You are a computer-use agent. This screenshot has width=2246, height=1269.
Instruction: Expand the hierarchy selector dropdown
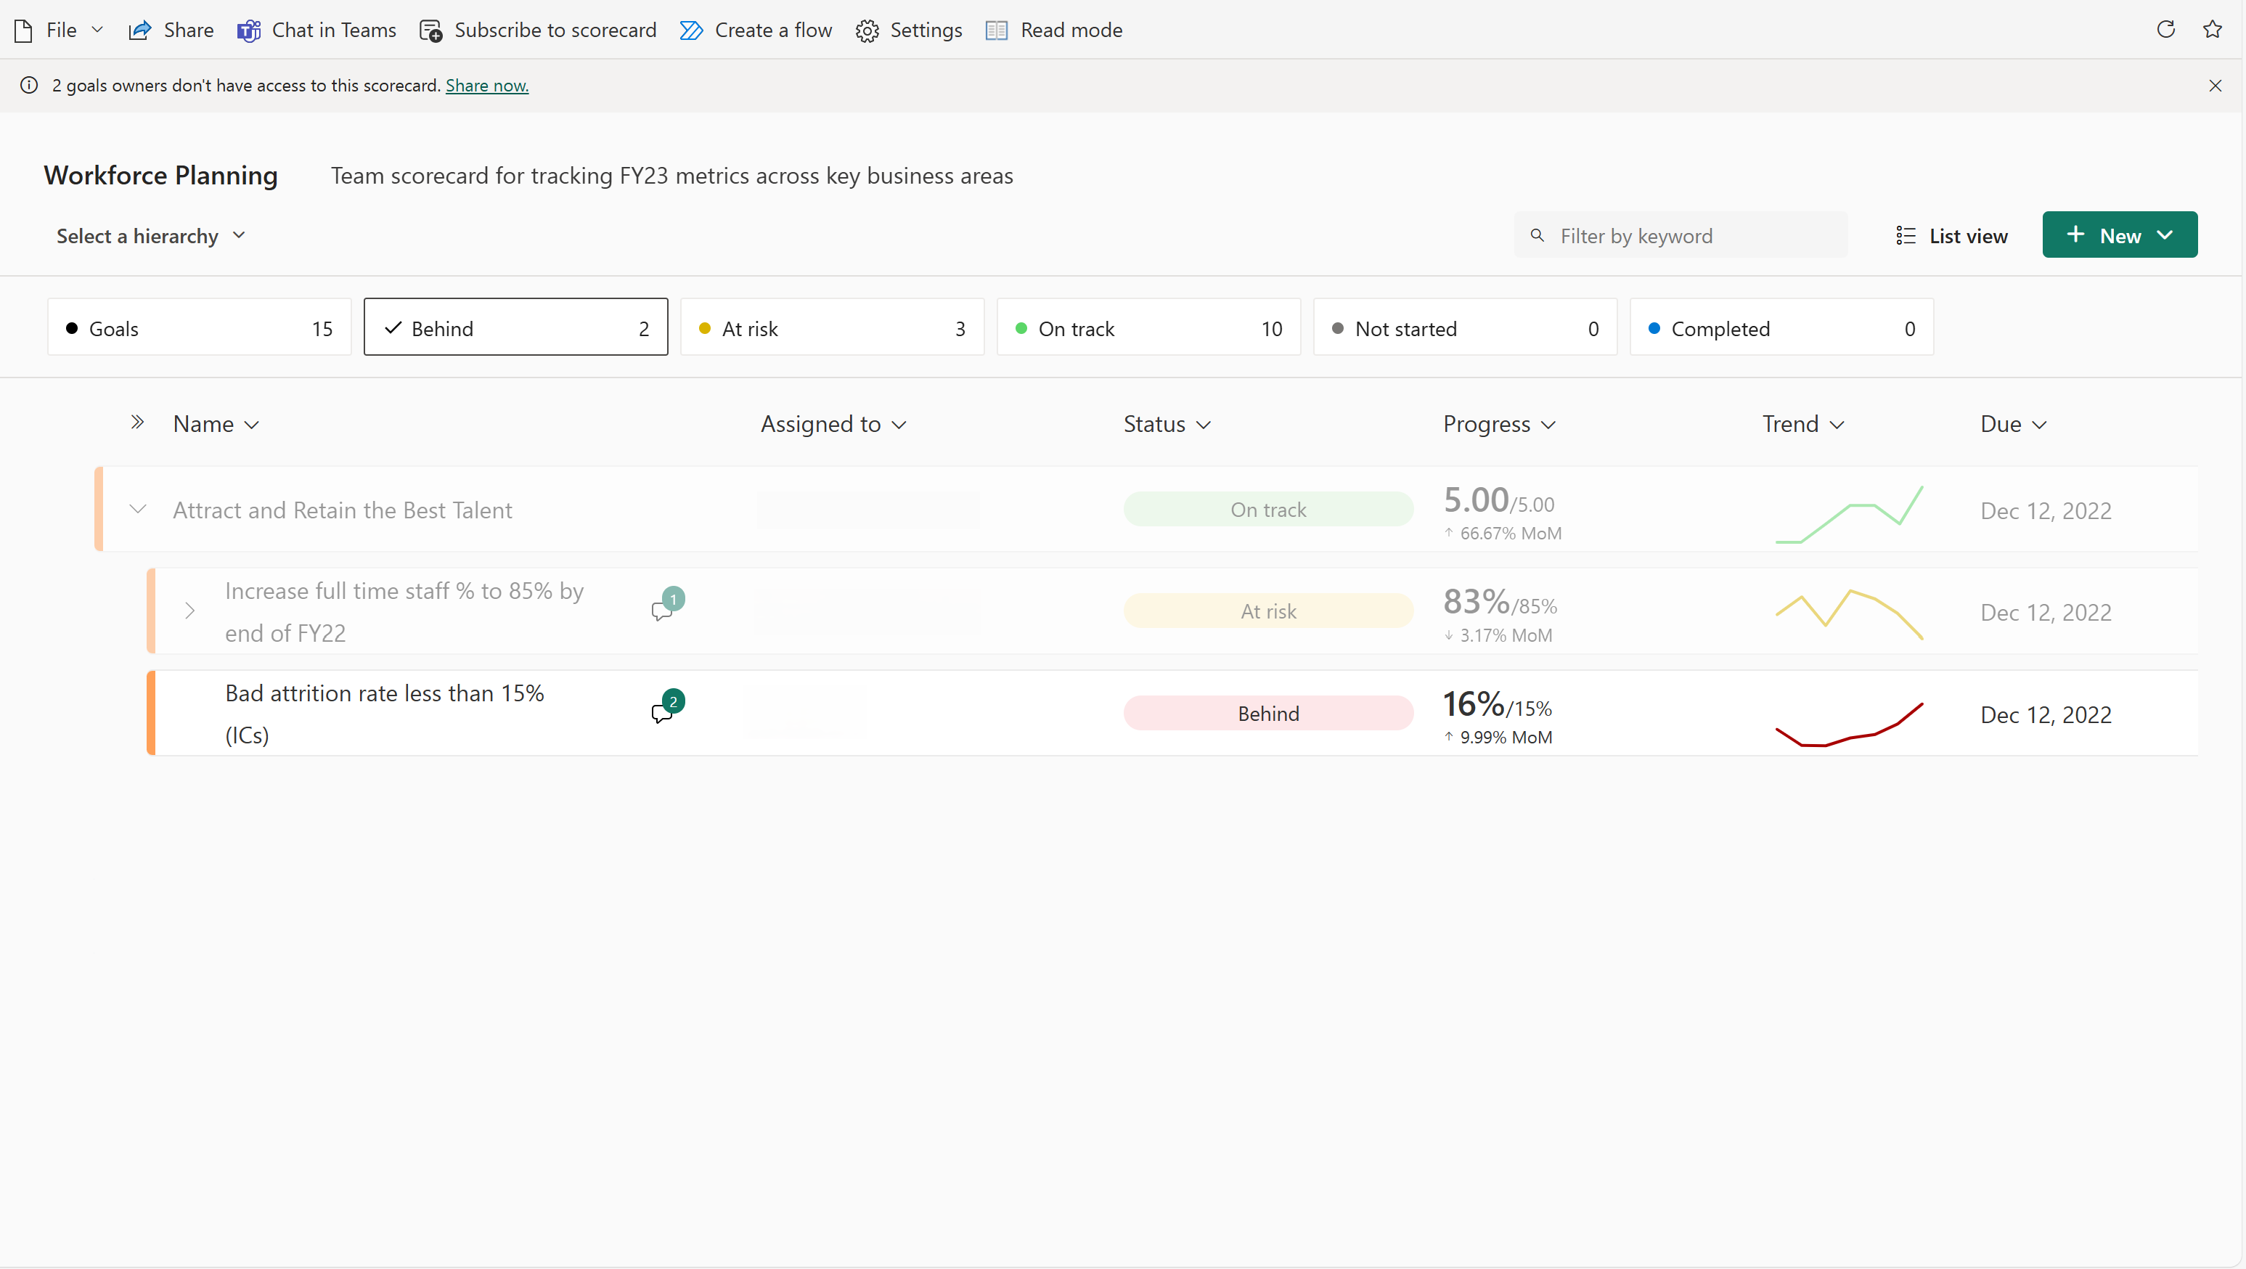point(150,236)
